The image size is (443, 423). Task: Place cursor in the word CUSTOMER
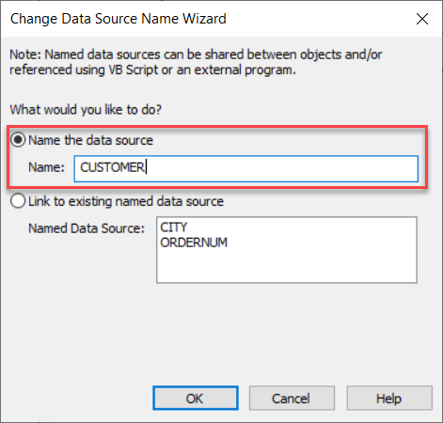112,167
